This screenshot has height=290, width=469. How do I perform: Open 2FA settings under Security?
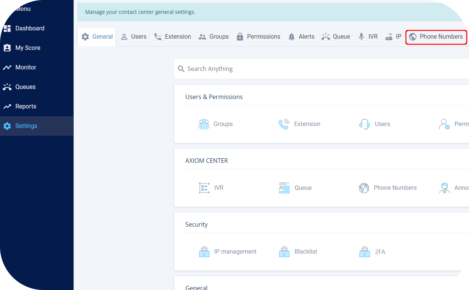pyautogui.click(x=380, y=252)
